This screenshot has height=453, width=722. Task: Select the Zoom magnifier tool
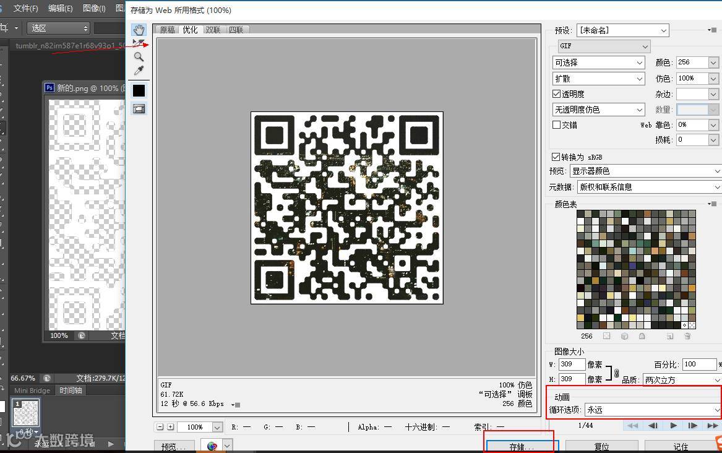[139, 57]
